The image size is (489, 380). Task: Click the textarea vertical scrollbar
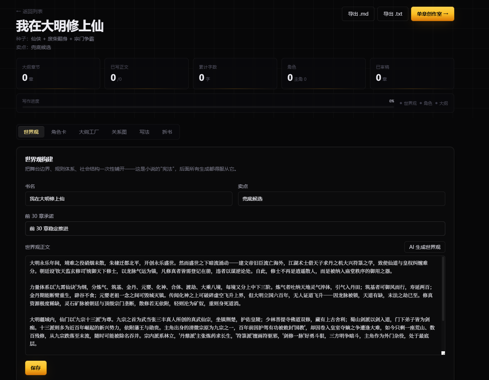(443, 289)
